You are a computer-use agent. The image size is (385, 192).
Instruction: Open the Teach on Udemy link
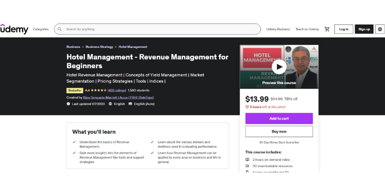[307, 29]
